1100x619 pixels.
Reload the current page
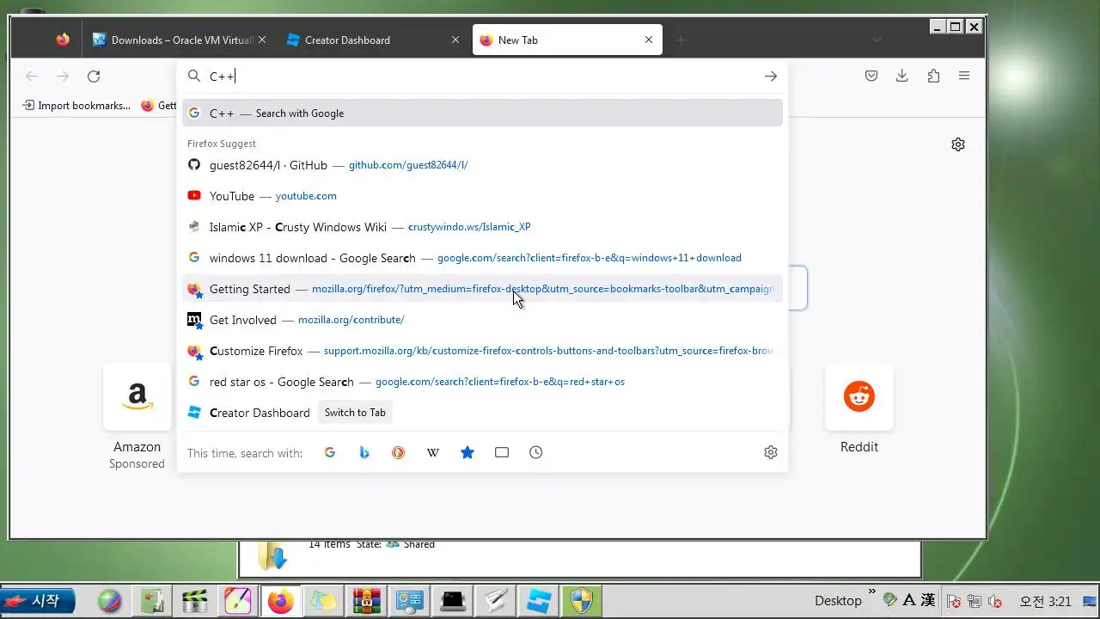[x=94, y=77]
